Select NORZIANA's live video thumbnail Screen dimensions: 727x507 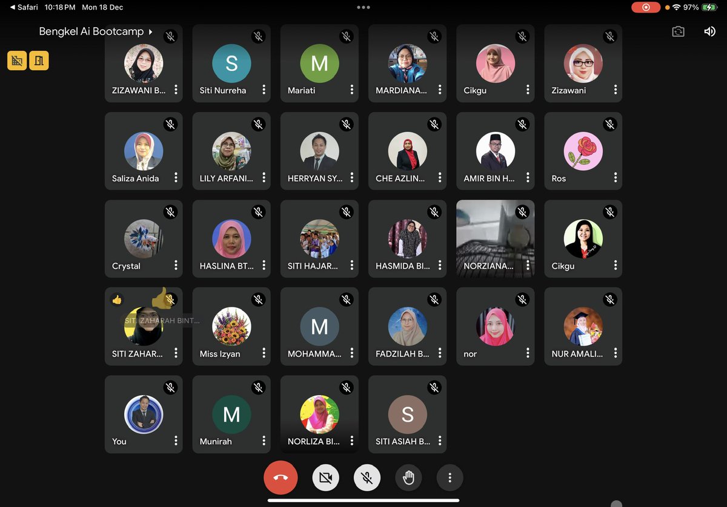click(496, 239)
